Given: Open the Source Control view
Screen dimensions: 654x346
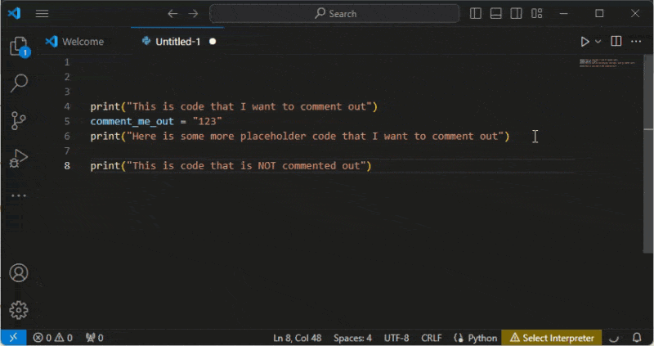Looking at the screenshot, I should 18,120.
